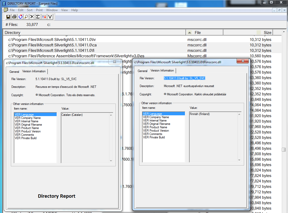The image size is (288, 213).
Task: Click down arrow of Finnish value box scrollbar
Action: tap(239, 160)
